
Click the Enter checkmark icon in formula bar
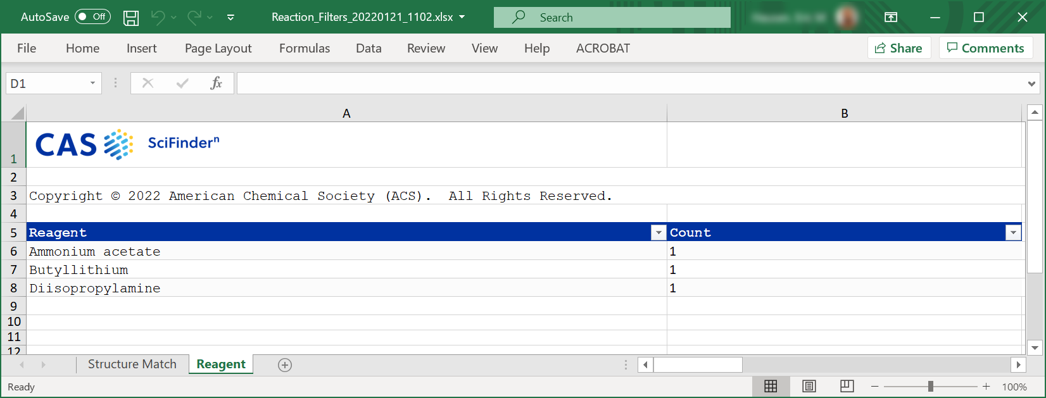pos(182,83)
